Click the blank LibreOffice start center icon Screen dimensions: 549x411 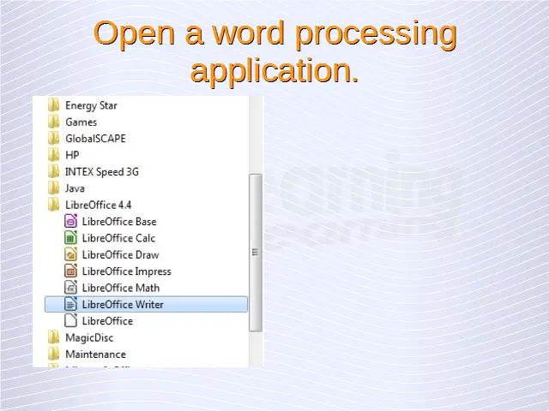click(x=71, y=321)
